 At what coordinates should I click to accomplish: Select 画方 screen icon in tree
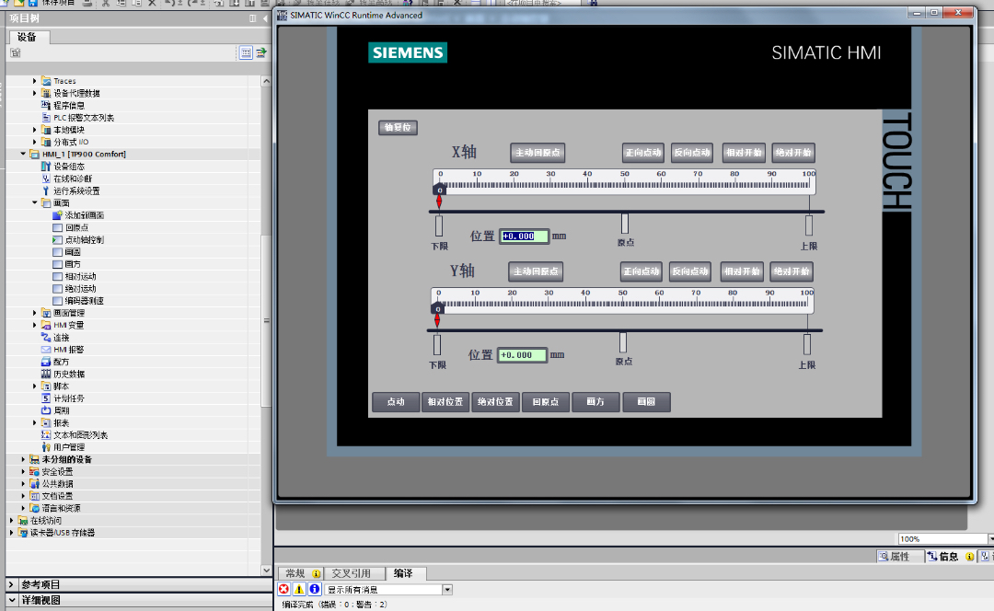(57, 264)
